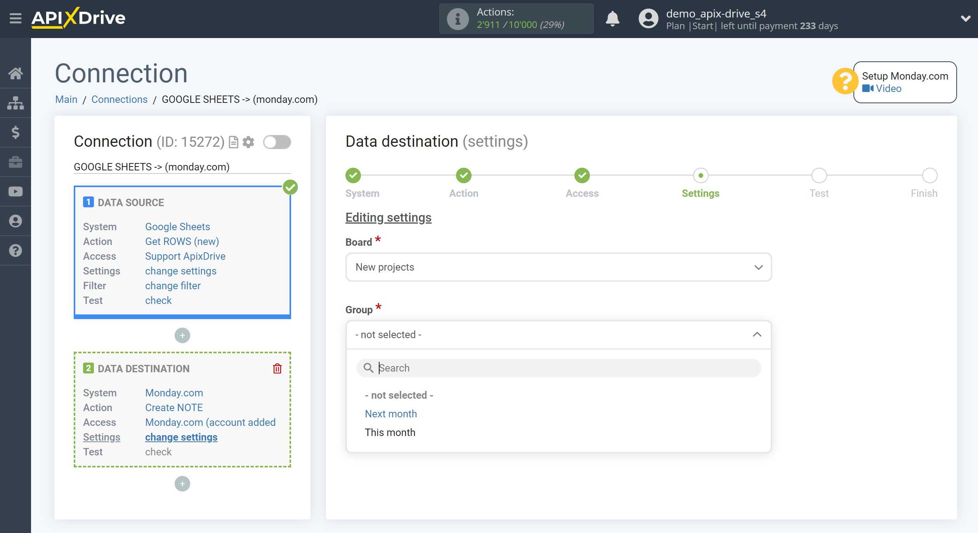The height and width of the screenshot is (533, 978).
Task: Open the Monday.com system link
Action: 174,393
